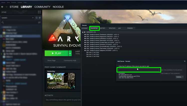187x106 pixels.
Task: Click shield icon on Valguero row
Action: tap(85, 50)
